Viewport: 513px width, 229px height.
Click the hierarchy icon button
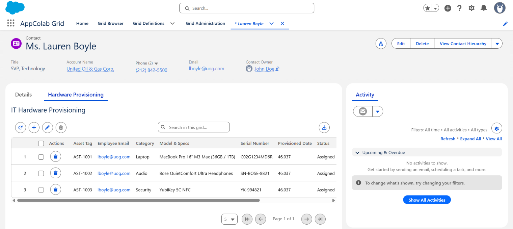coord(381,44)
